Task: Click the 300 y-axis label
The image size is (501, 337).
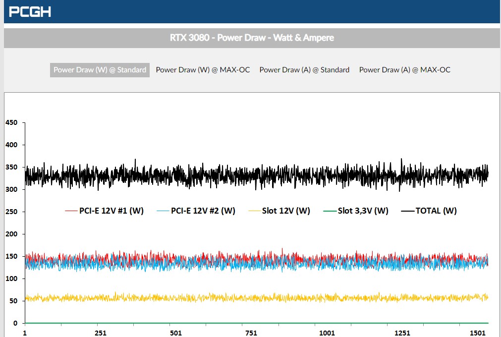Action: 11,190
